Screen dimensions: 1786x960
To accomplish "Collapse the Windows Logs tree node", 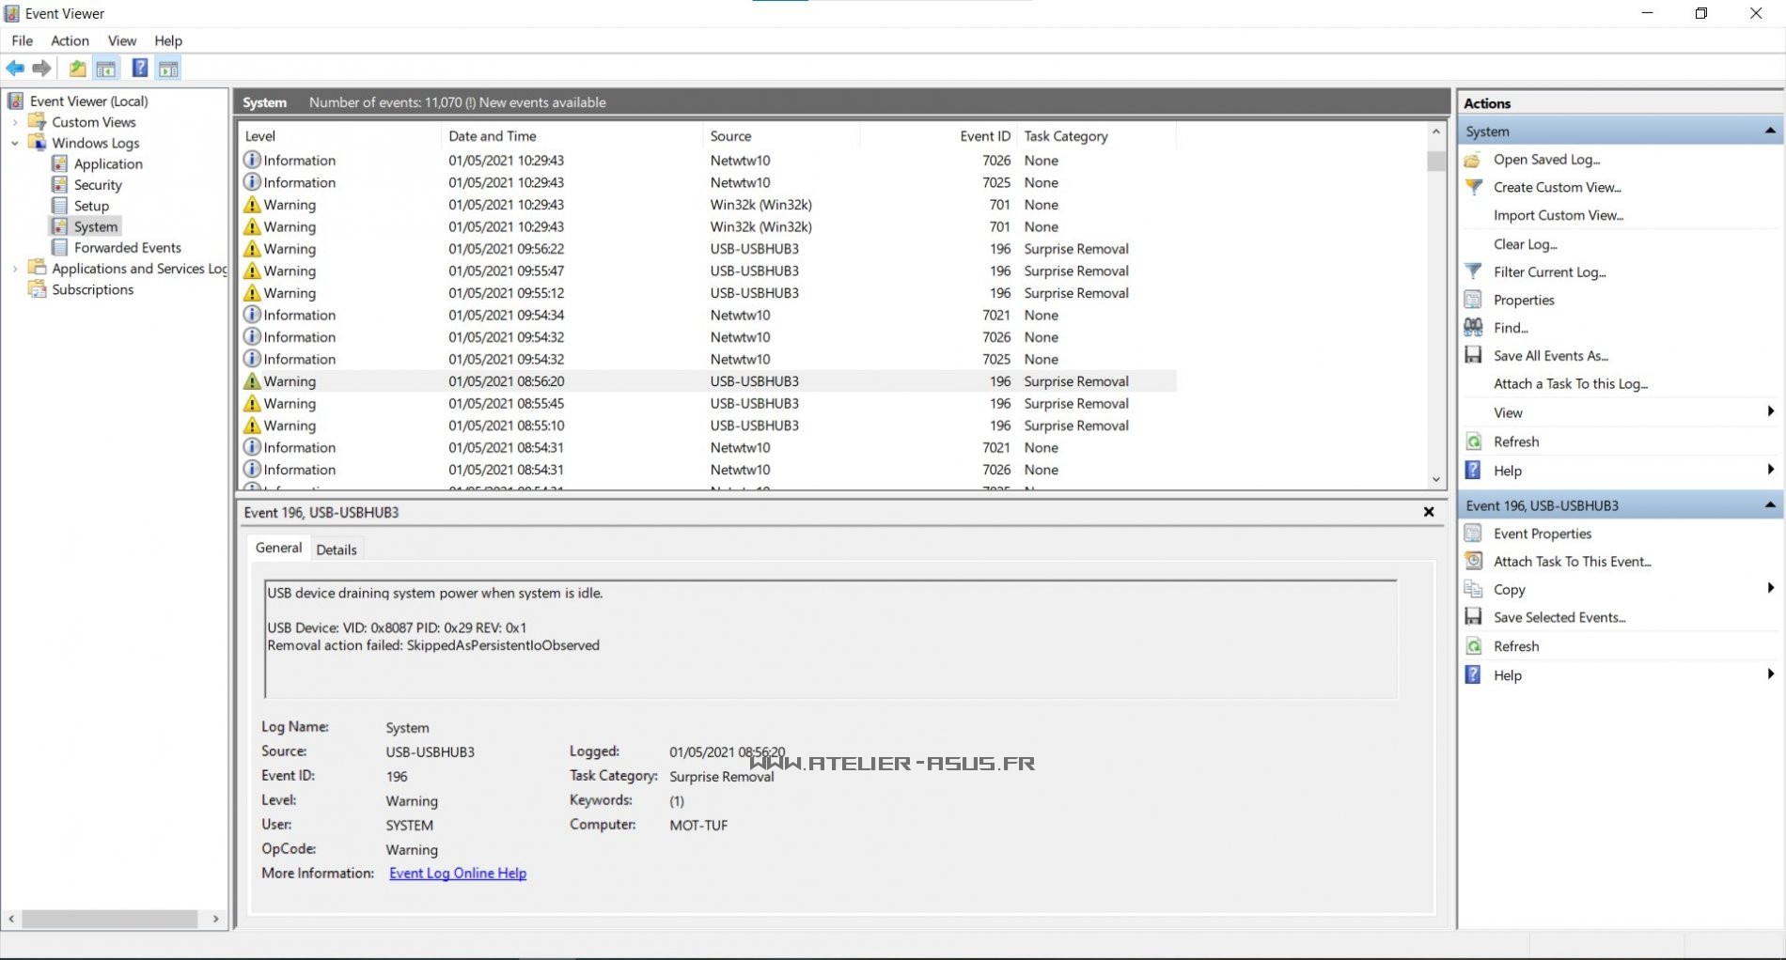I will point(15,143).
